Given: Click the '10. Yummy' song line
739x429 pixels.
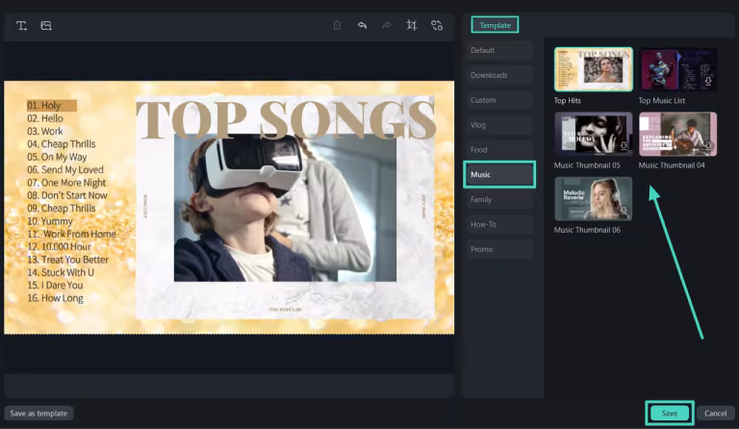Looking at the screenshot, I should tap(50, 221).
